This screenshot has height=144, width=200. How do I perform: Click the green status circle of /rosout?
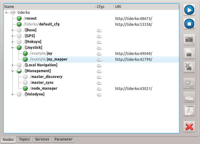pos(19,19)
